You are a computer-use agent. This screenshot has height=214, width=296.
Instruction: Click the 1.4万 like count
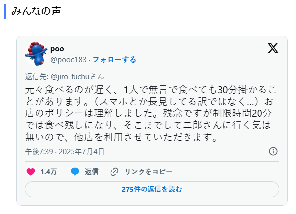pos(48,172)
